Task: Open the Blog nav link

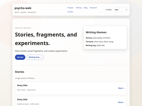Action: click(x=86, y=8)
